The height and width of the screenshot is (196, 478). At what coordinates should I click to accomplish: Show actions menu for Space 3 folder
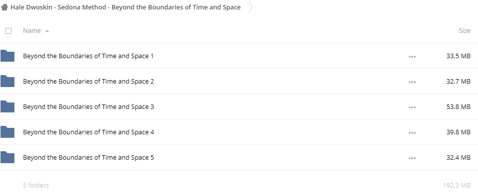coord(412,107)
